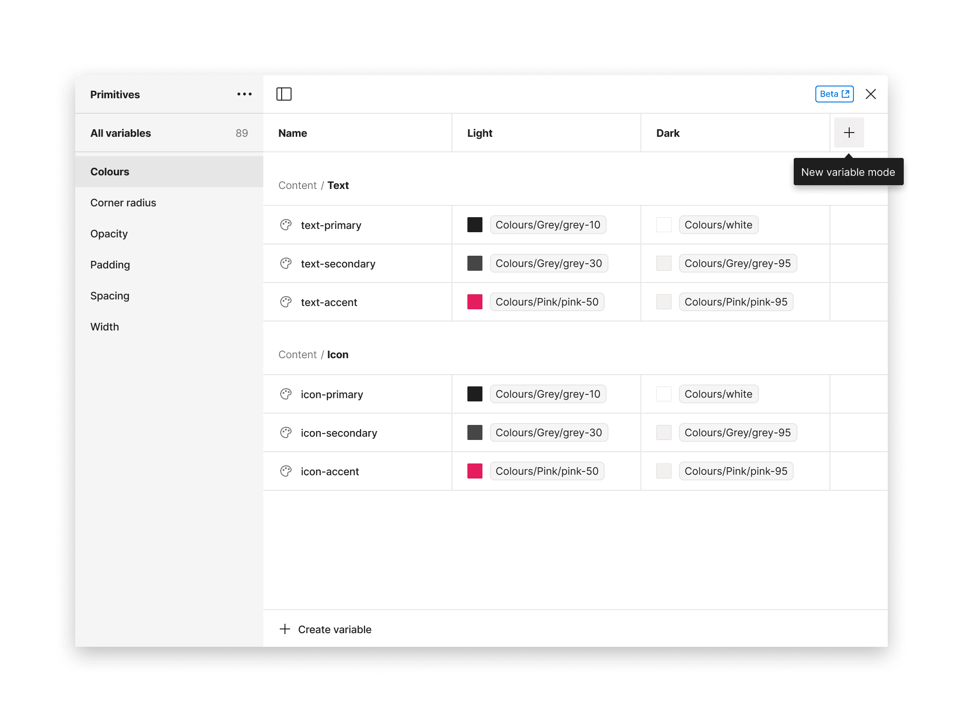Viewport: 963px width, 722px height.
Task: Select the Colours variable category
Action: pyautogui.click(x=110, y=171)
